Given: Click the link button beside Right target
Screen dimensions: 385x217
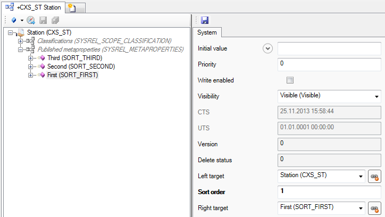Looking at the screenshot, I should (x=375, y=208).
